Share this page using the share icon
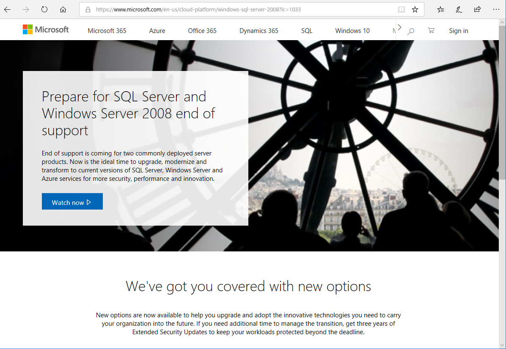 tap(477, 9)
